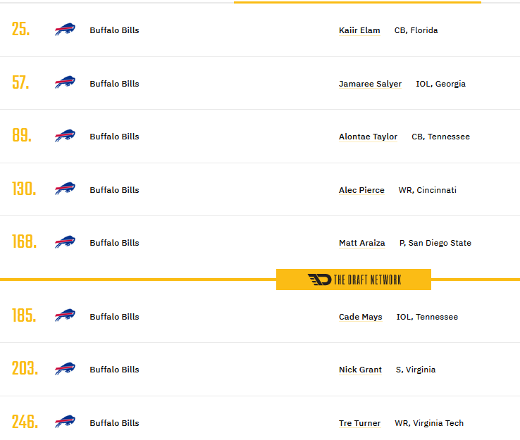Open the Jamaree Salyer player link
The width and height of the screenshot is (520, 440).
[370, 84]
